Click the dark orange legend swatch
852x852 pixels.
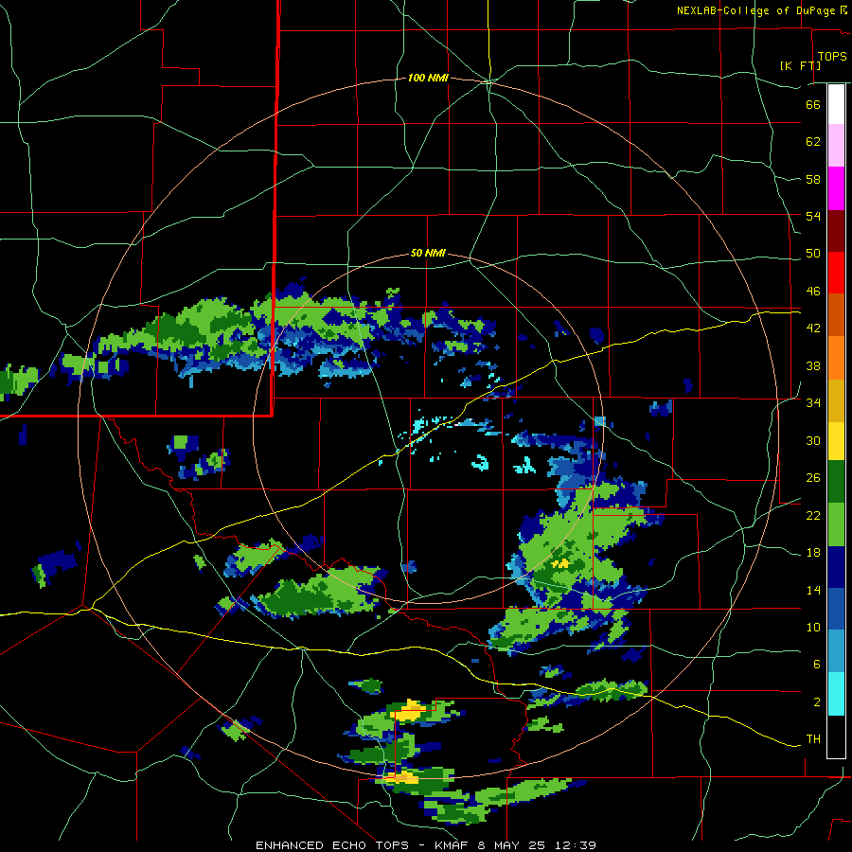point(836,315)
